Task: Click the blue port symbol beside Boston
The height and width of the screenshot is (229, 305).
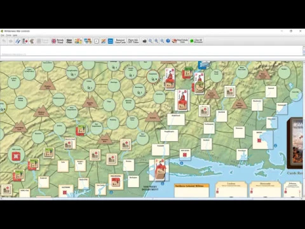Action: [x=276, y=146]
